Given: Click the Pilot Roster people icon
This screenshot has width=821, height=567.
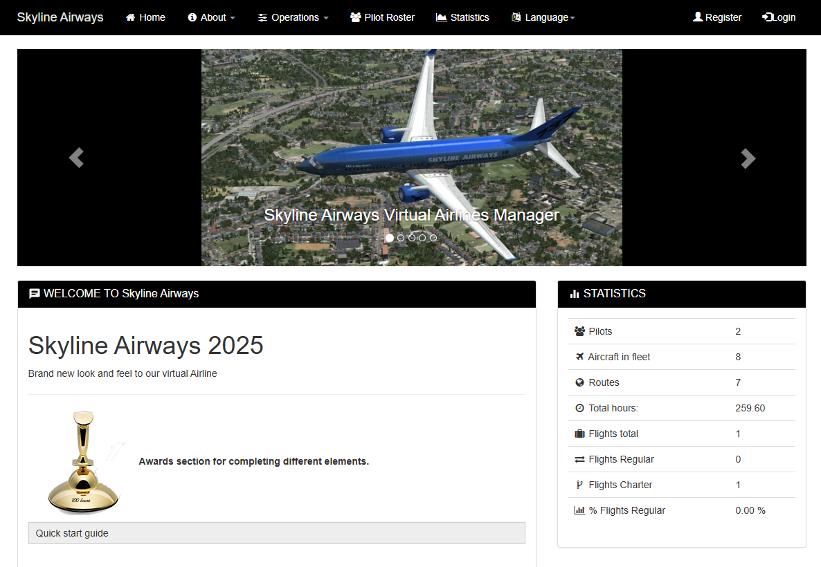Looking at the screenshot, I should coord(356,17).
